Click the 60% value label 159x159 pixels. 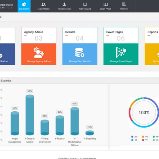click(x=75, y=104)
